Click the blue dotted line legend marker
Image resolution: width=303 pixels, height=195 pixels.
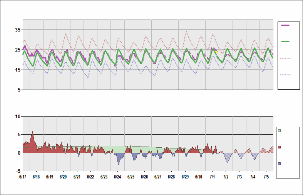pyautogui.click(x=285, y=75)
